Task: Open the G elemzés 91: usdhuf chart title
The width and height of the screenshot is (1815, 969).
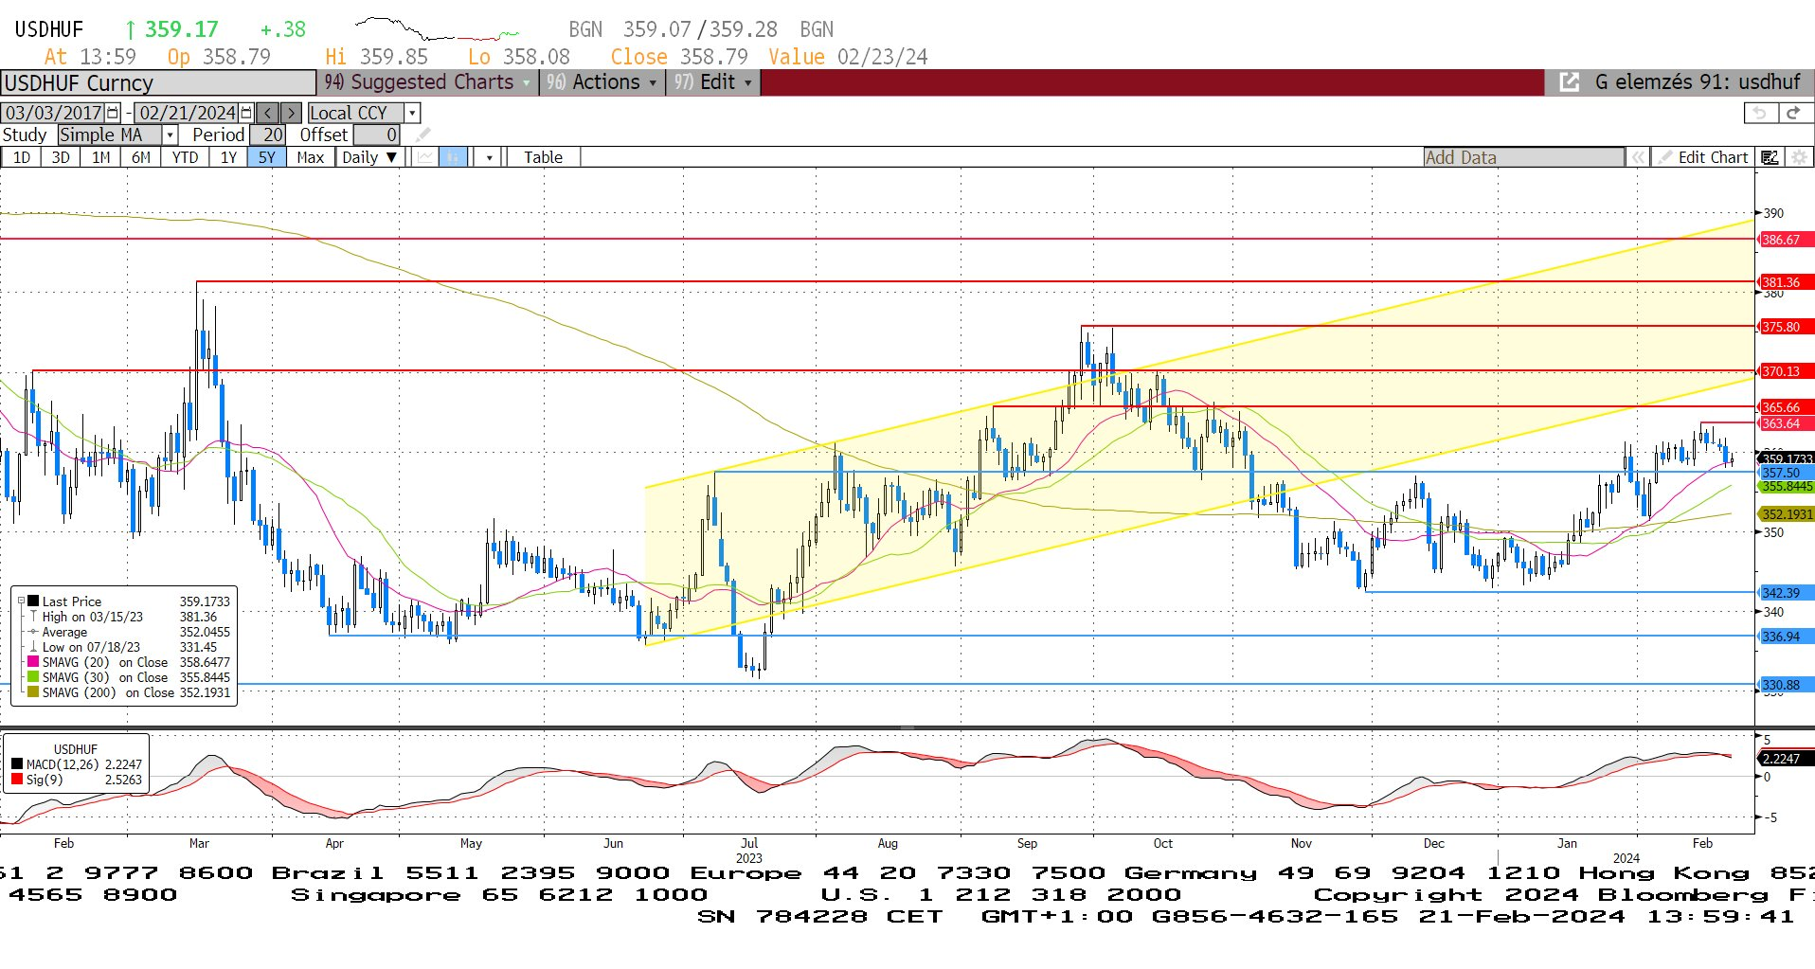Action: click(x=1698, y=82)
